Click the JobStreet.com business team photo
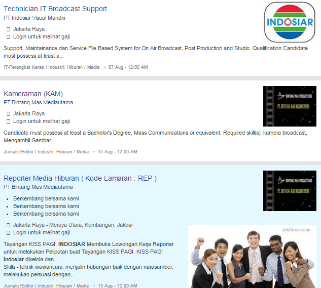Image resolution: width=321 pixels, height=288 pixels. click(252, 257)
